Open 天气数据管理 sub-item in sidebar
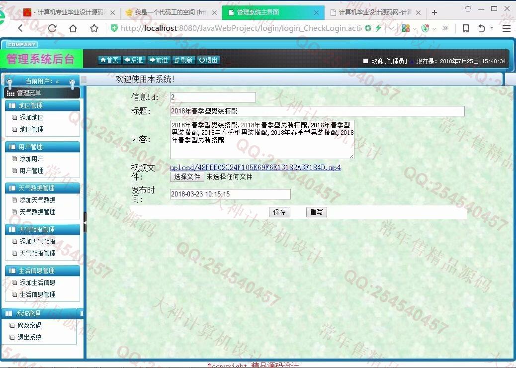Viewport: 516px width, 368px height. pos(37,212)
